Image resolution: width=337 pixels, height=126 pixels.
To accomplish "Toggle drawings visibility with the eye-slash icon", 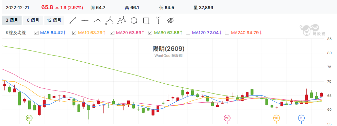I will point(171,21).
